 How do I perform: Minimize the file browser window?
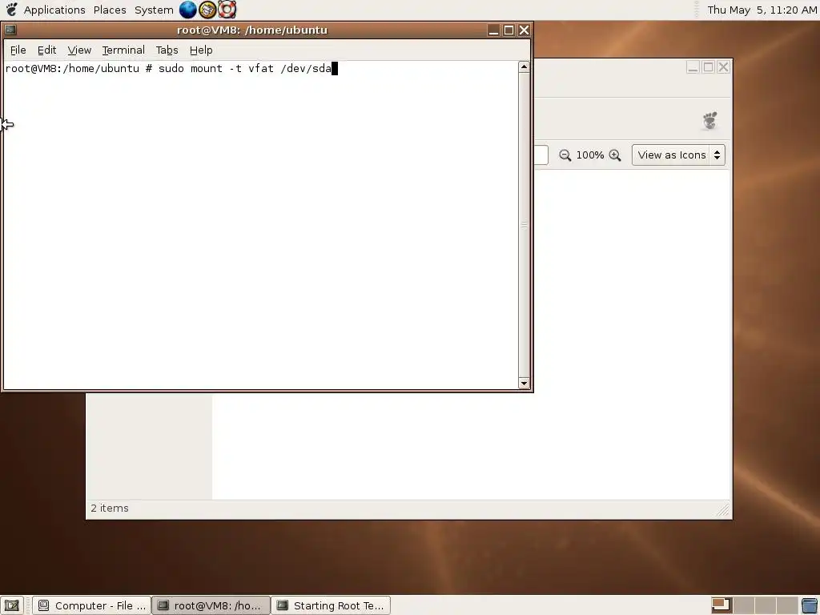[693, 67]
